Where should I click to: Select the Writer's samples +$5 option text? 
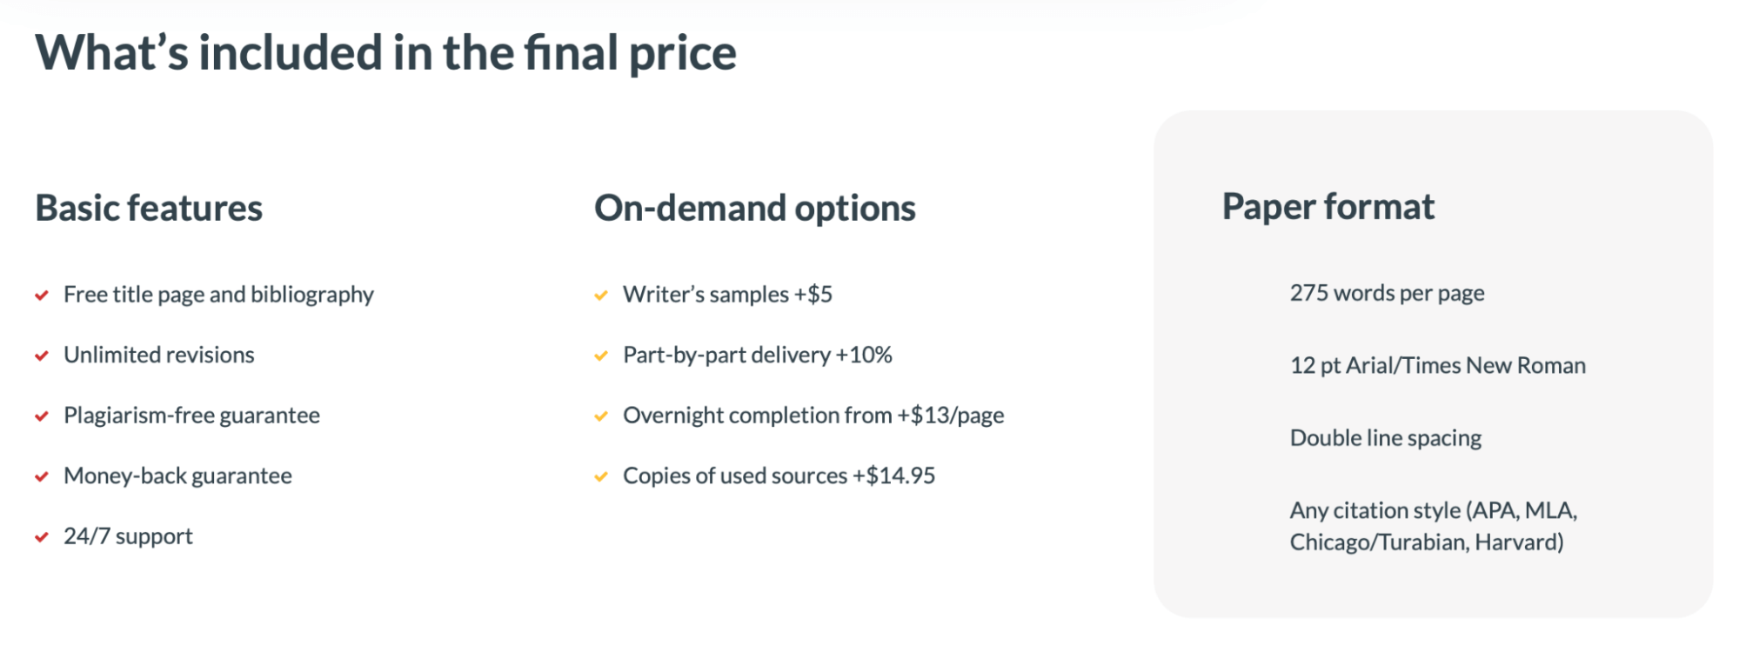point(727,295)
